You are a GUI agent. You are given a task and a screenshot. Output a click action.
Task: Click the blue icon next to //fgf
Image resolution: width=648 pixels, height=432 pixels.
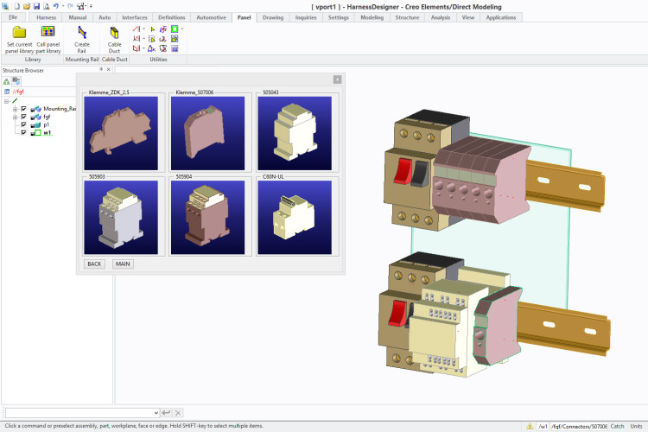(7, 92)
